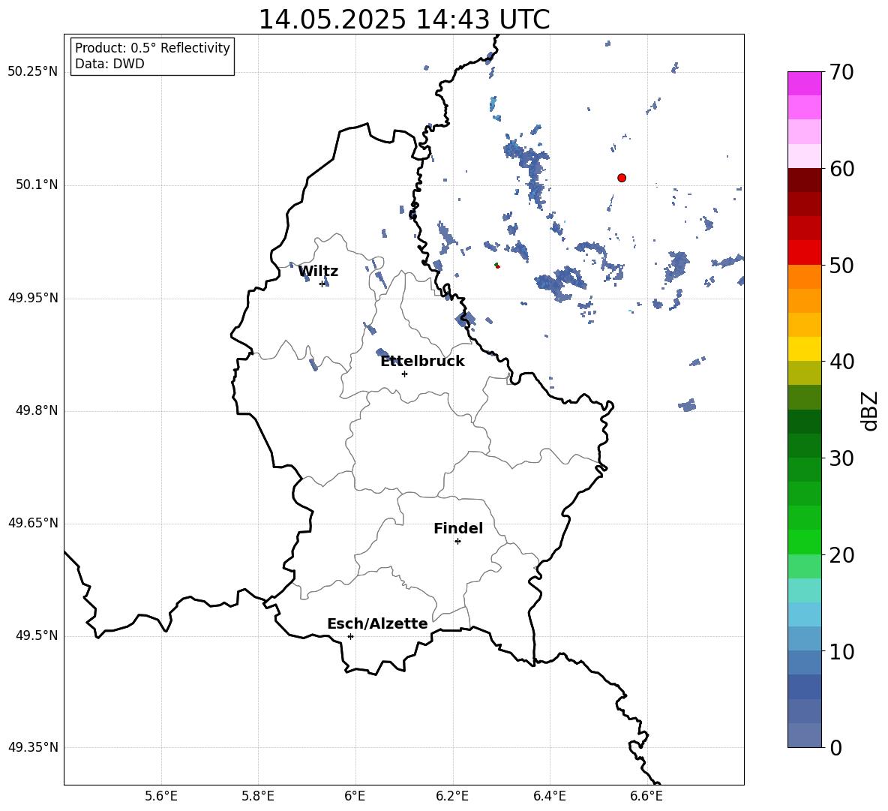The image size is (888, 811).
Task: Click the Product: 0.5° Reflectivity text
Action: click(152, 48)
